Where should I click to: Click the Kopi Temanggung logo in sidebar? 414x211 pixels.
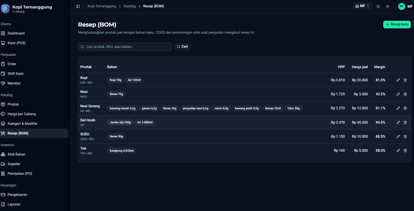[5, 9]
